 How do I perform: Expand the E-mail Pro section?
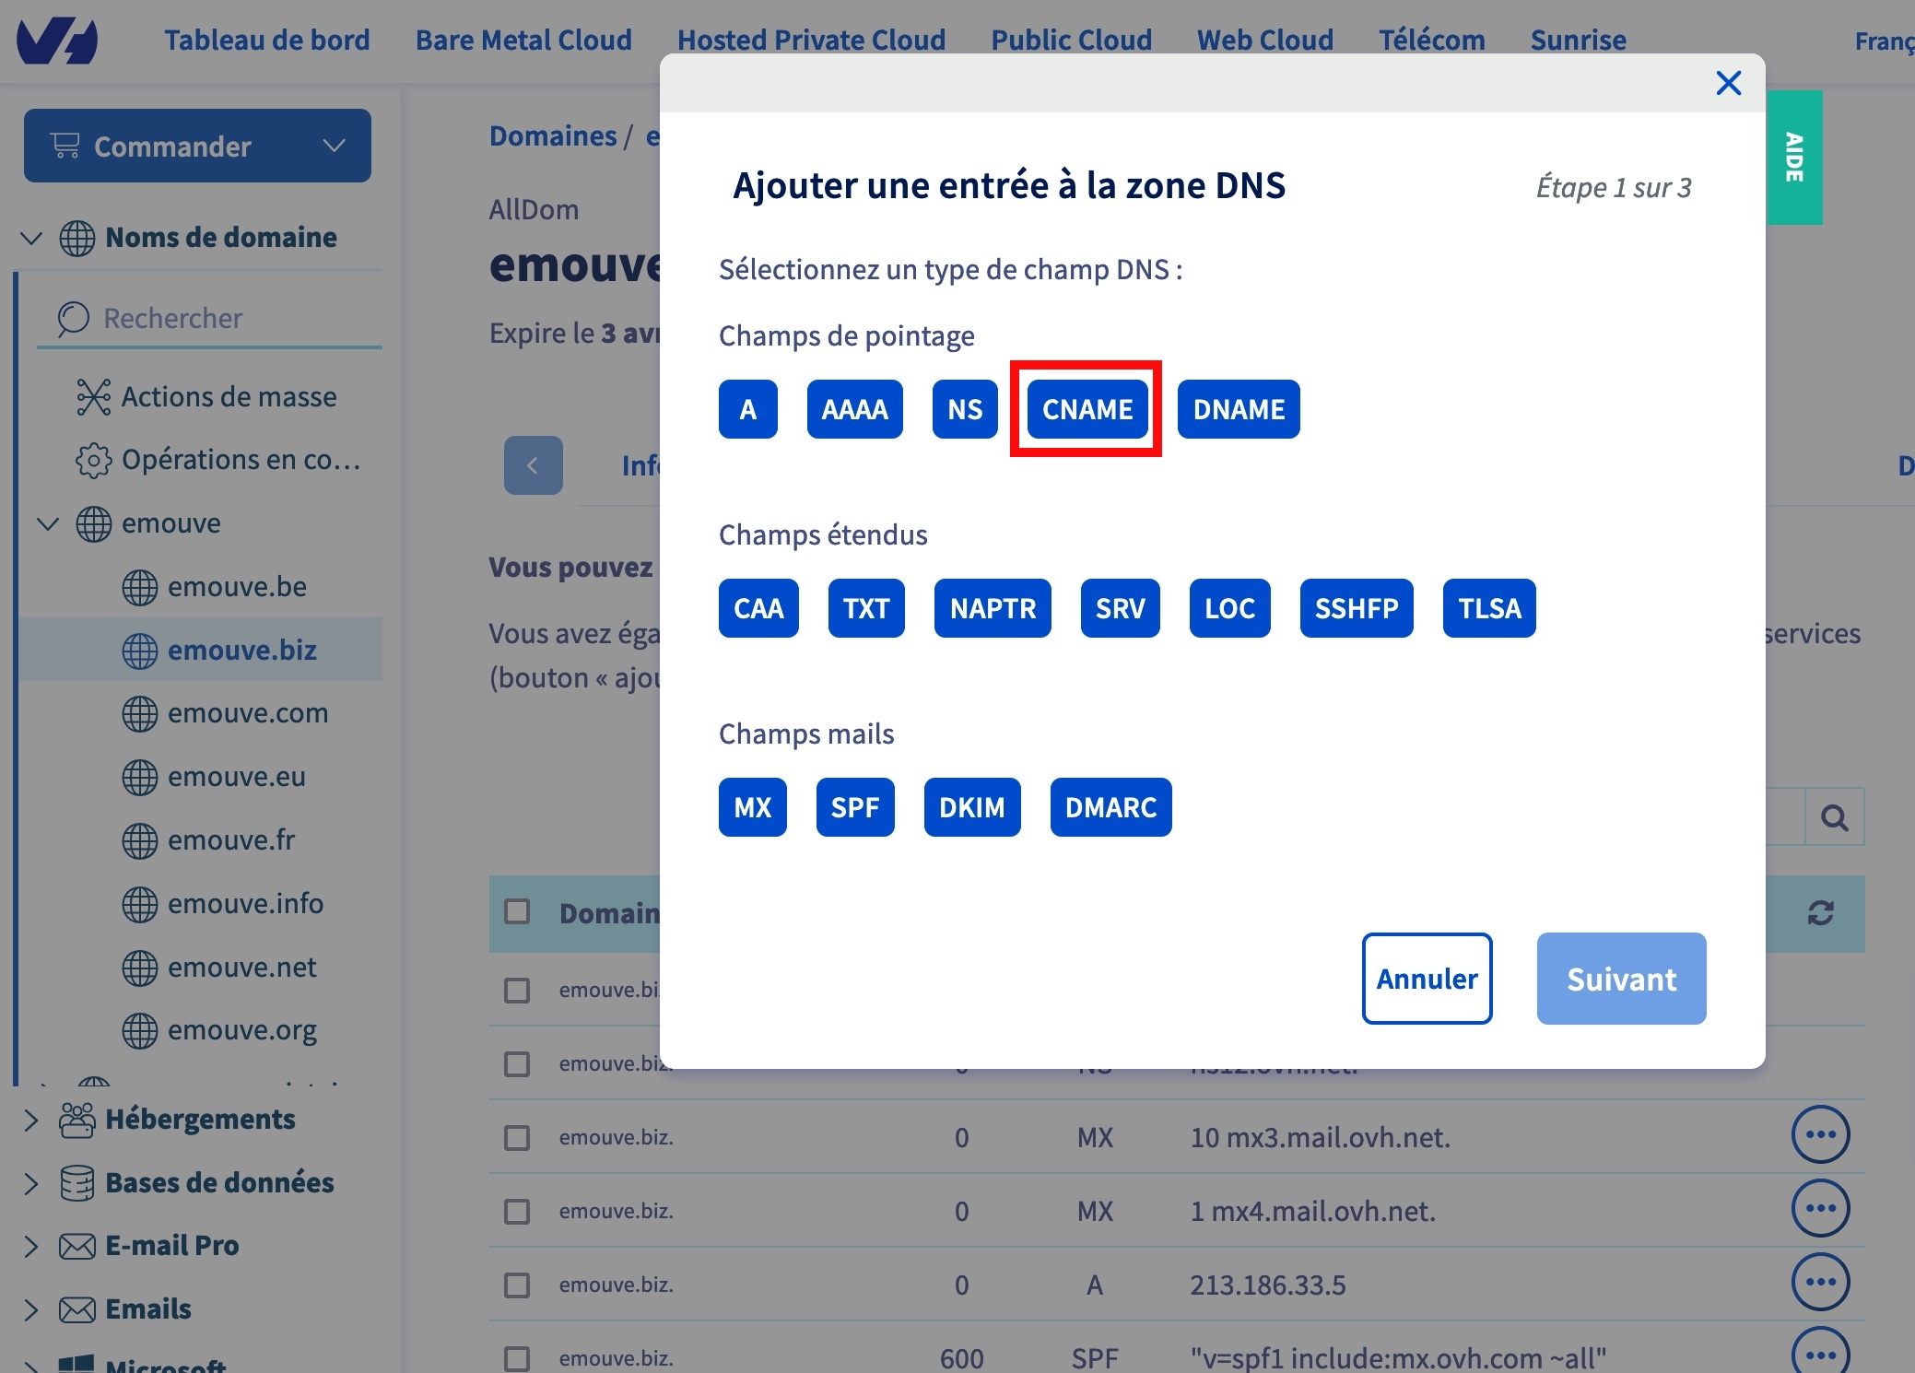(x=31, y=1246)
